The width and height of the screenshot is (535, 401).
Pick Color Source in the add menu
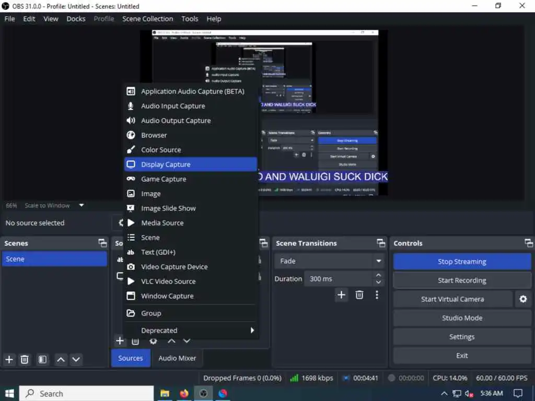pyautogui.click(x=190, y=150)
